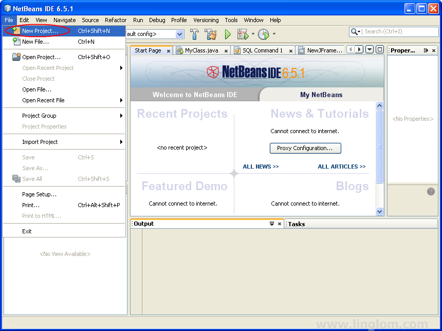442x331 pixels.
Task: Close the SQL Command 1 tab
Action: point(290,51)
